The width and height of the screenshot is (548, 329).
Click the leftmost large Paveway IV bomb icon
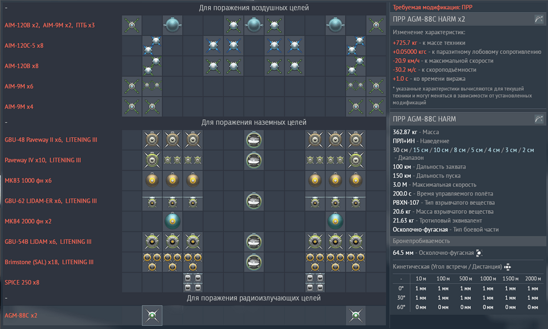point(152,160)
